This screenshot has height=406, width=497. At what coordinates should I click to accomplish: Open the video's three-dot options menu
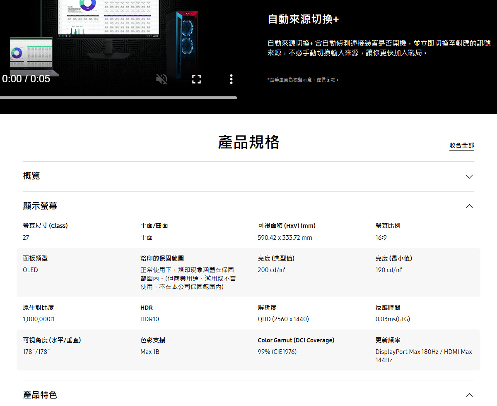[x=231, y=79]
